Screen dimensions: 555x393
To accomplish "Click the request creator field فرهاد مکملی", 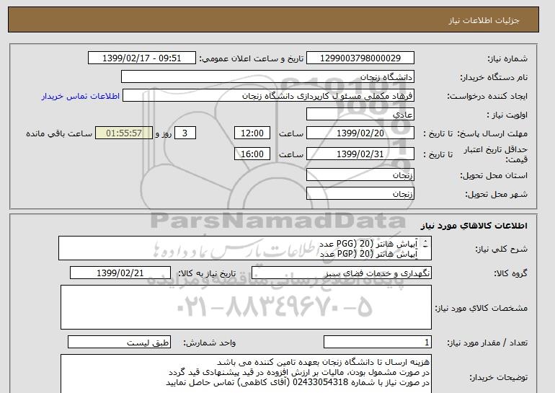I will click(x=268, y=96).
